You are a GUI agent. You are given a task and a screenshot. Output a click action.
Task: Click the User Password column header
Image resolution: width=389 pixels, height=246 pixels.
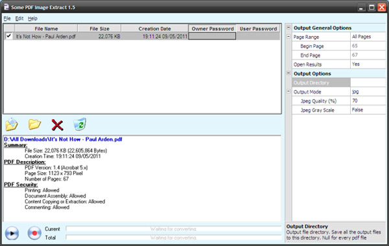(x=258, y=28)
